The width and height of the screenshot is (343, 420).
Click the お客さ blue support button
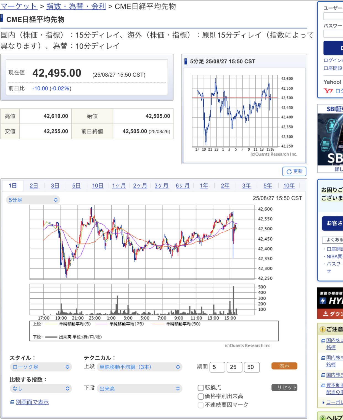click(333, 223)
